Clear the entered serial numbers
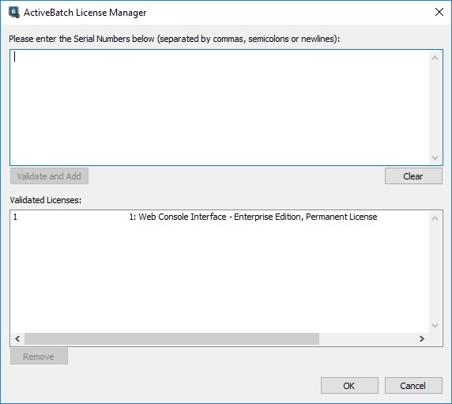Image resolution: width=452 pixels, height=404 pixels. click(x=413, y=176)
